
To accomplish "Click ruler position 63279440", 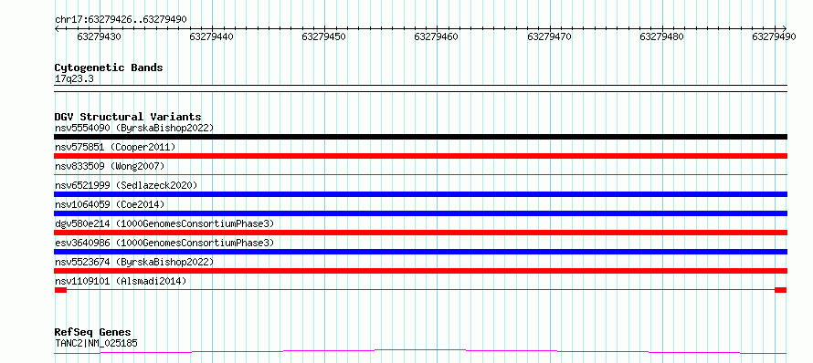I will [212, 36].
